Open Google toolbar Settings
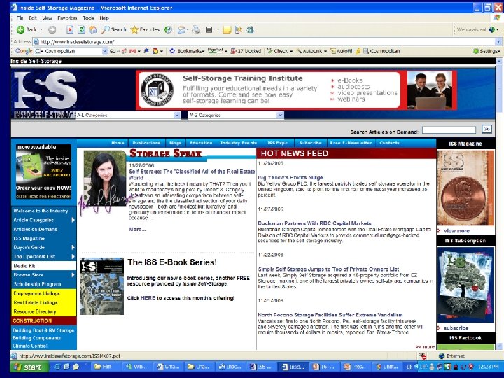The image size is (504, 378). pos(486,51)
